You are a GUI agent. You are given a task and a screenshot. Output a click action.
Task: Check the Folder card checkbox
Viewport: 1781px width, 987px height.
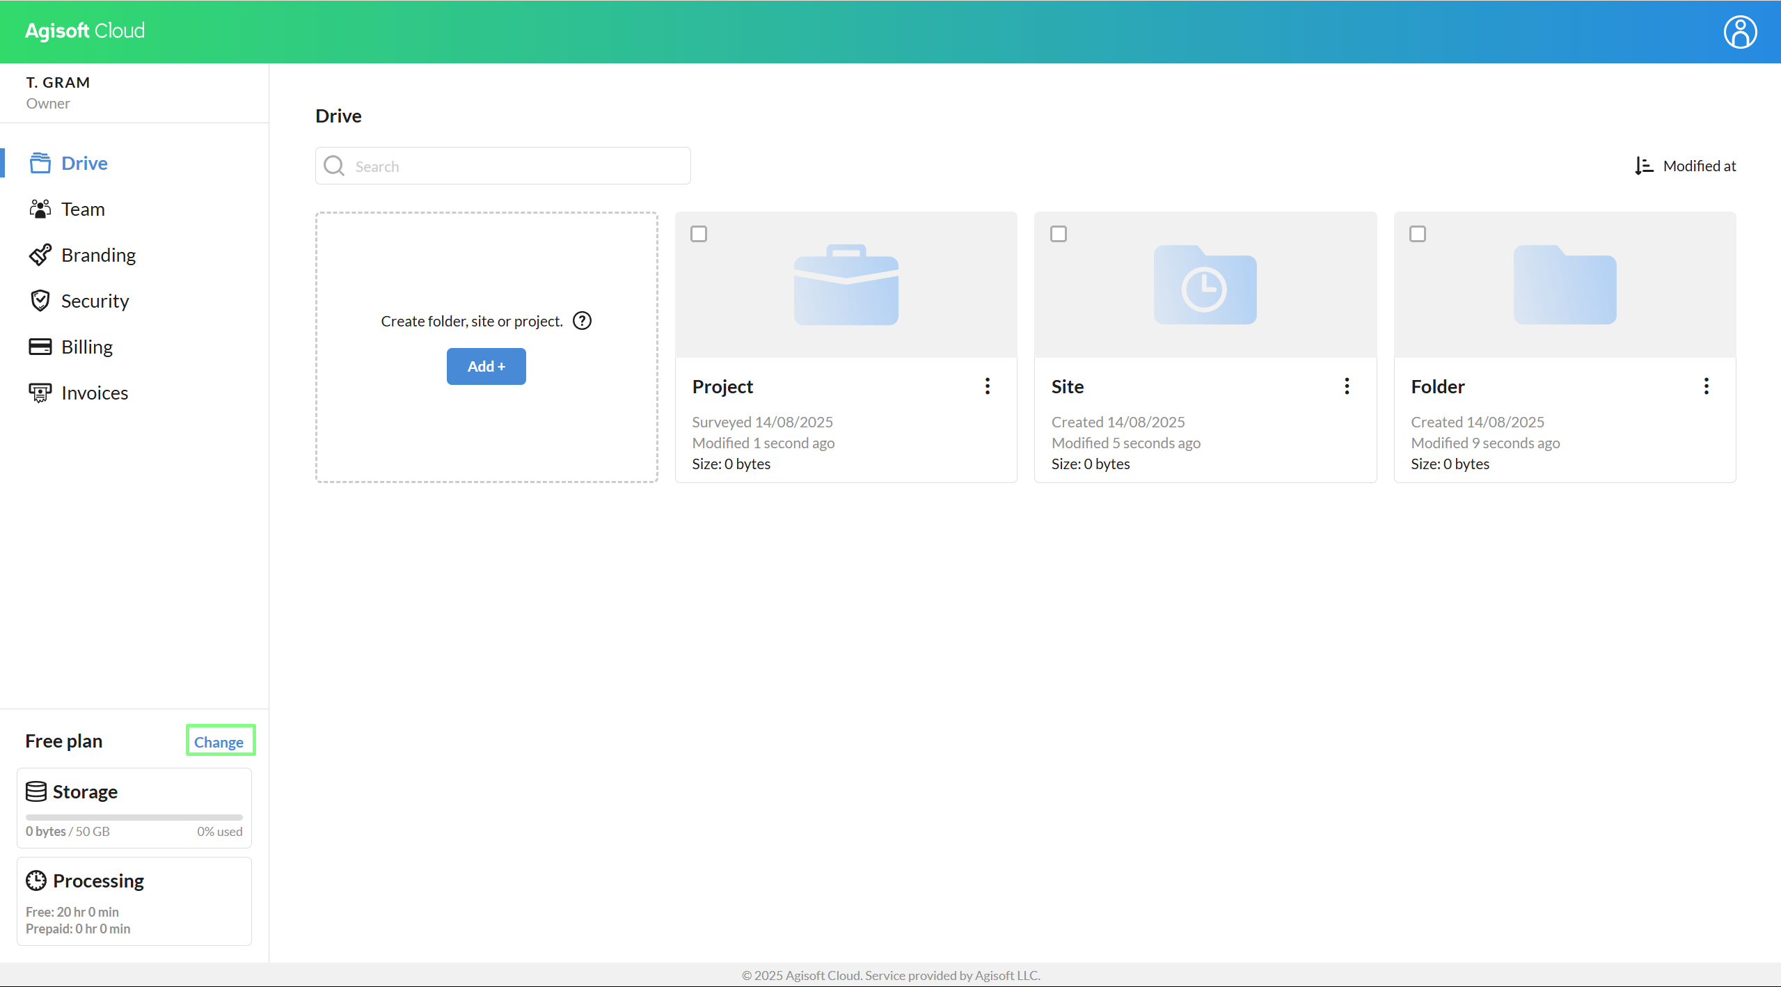(1417, 234)
